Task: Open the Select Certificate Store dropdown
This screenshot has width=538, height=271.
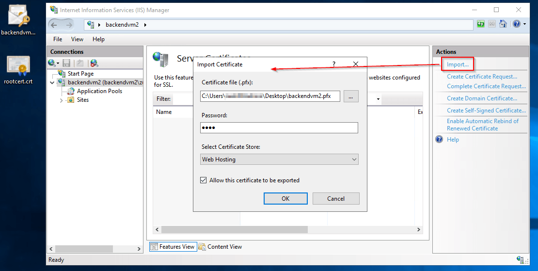Action: [x=280, y=159]
